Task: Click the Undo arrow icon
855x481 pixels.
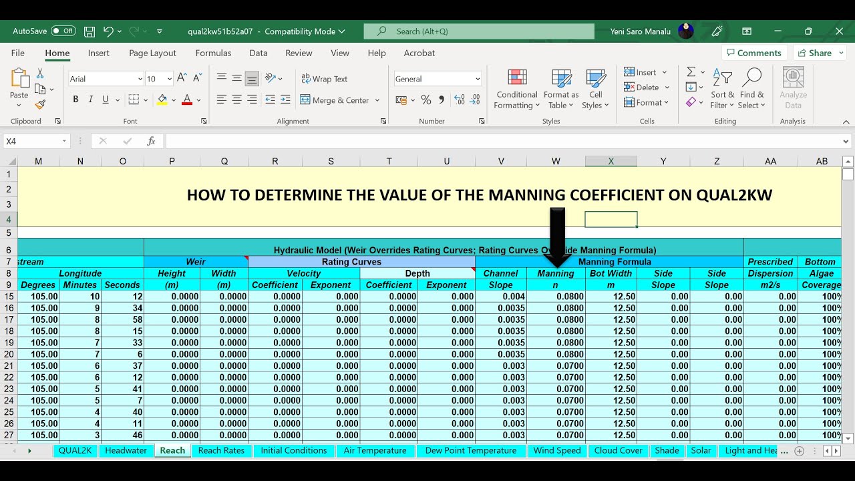Action: point(108,31)
